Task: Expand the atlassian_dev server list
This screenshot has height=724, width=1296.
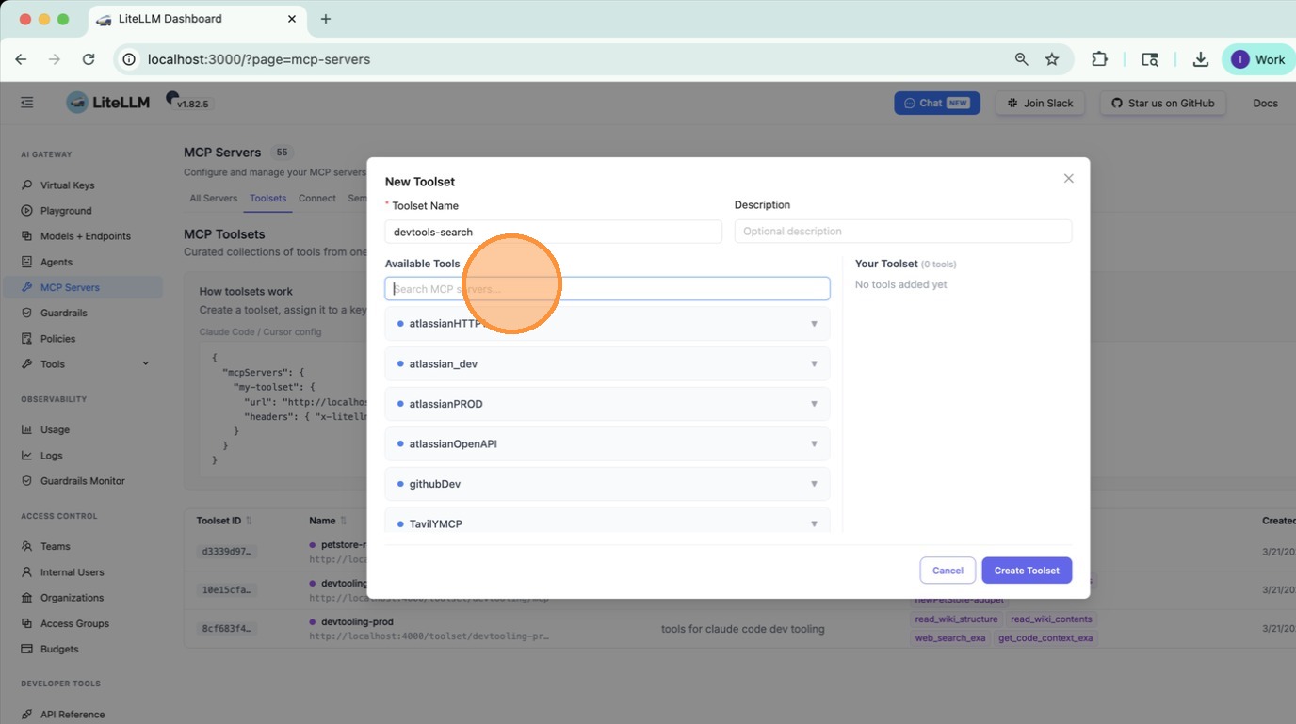Action: [x=814, y=364]
